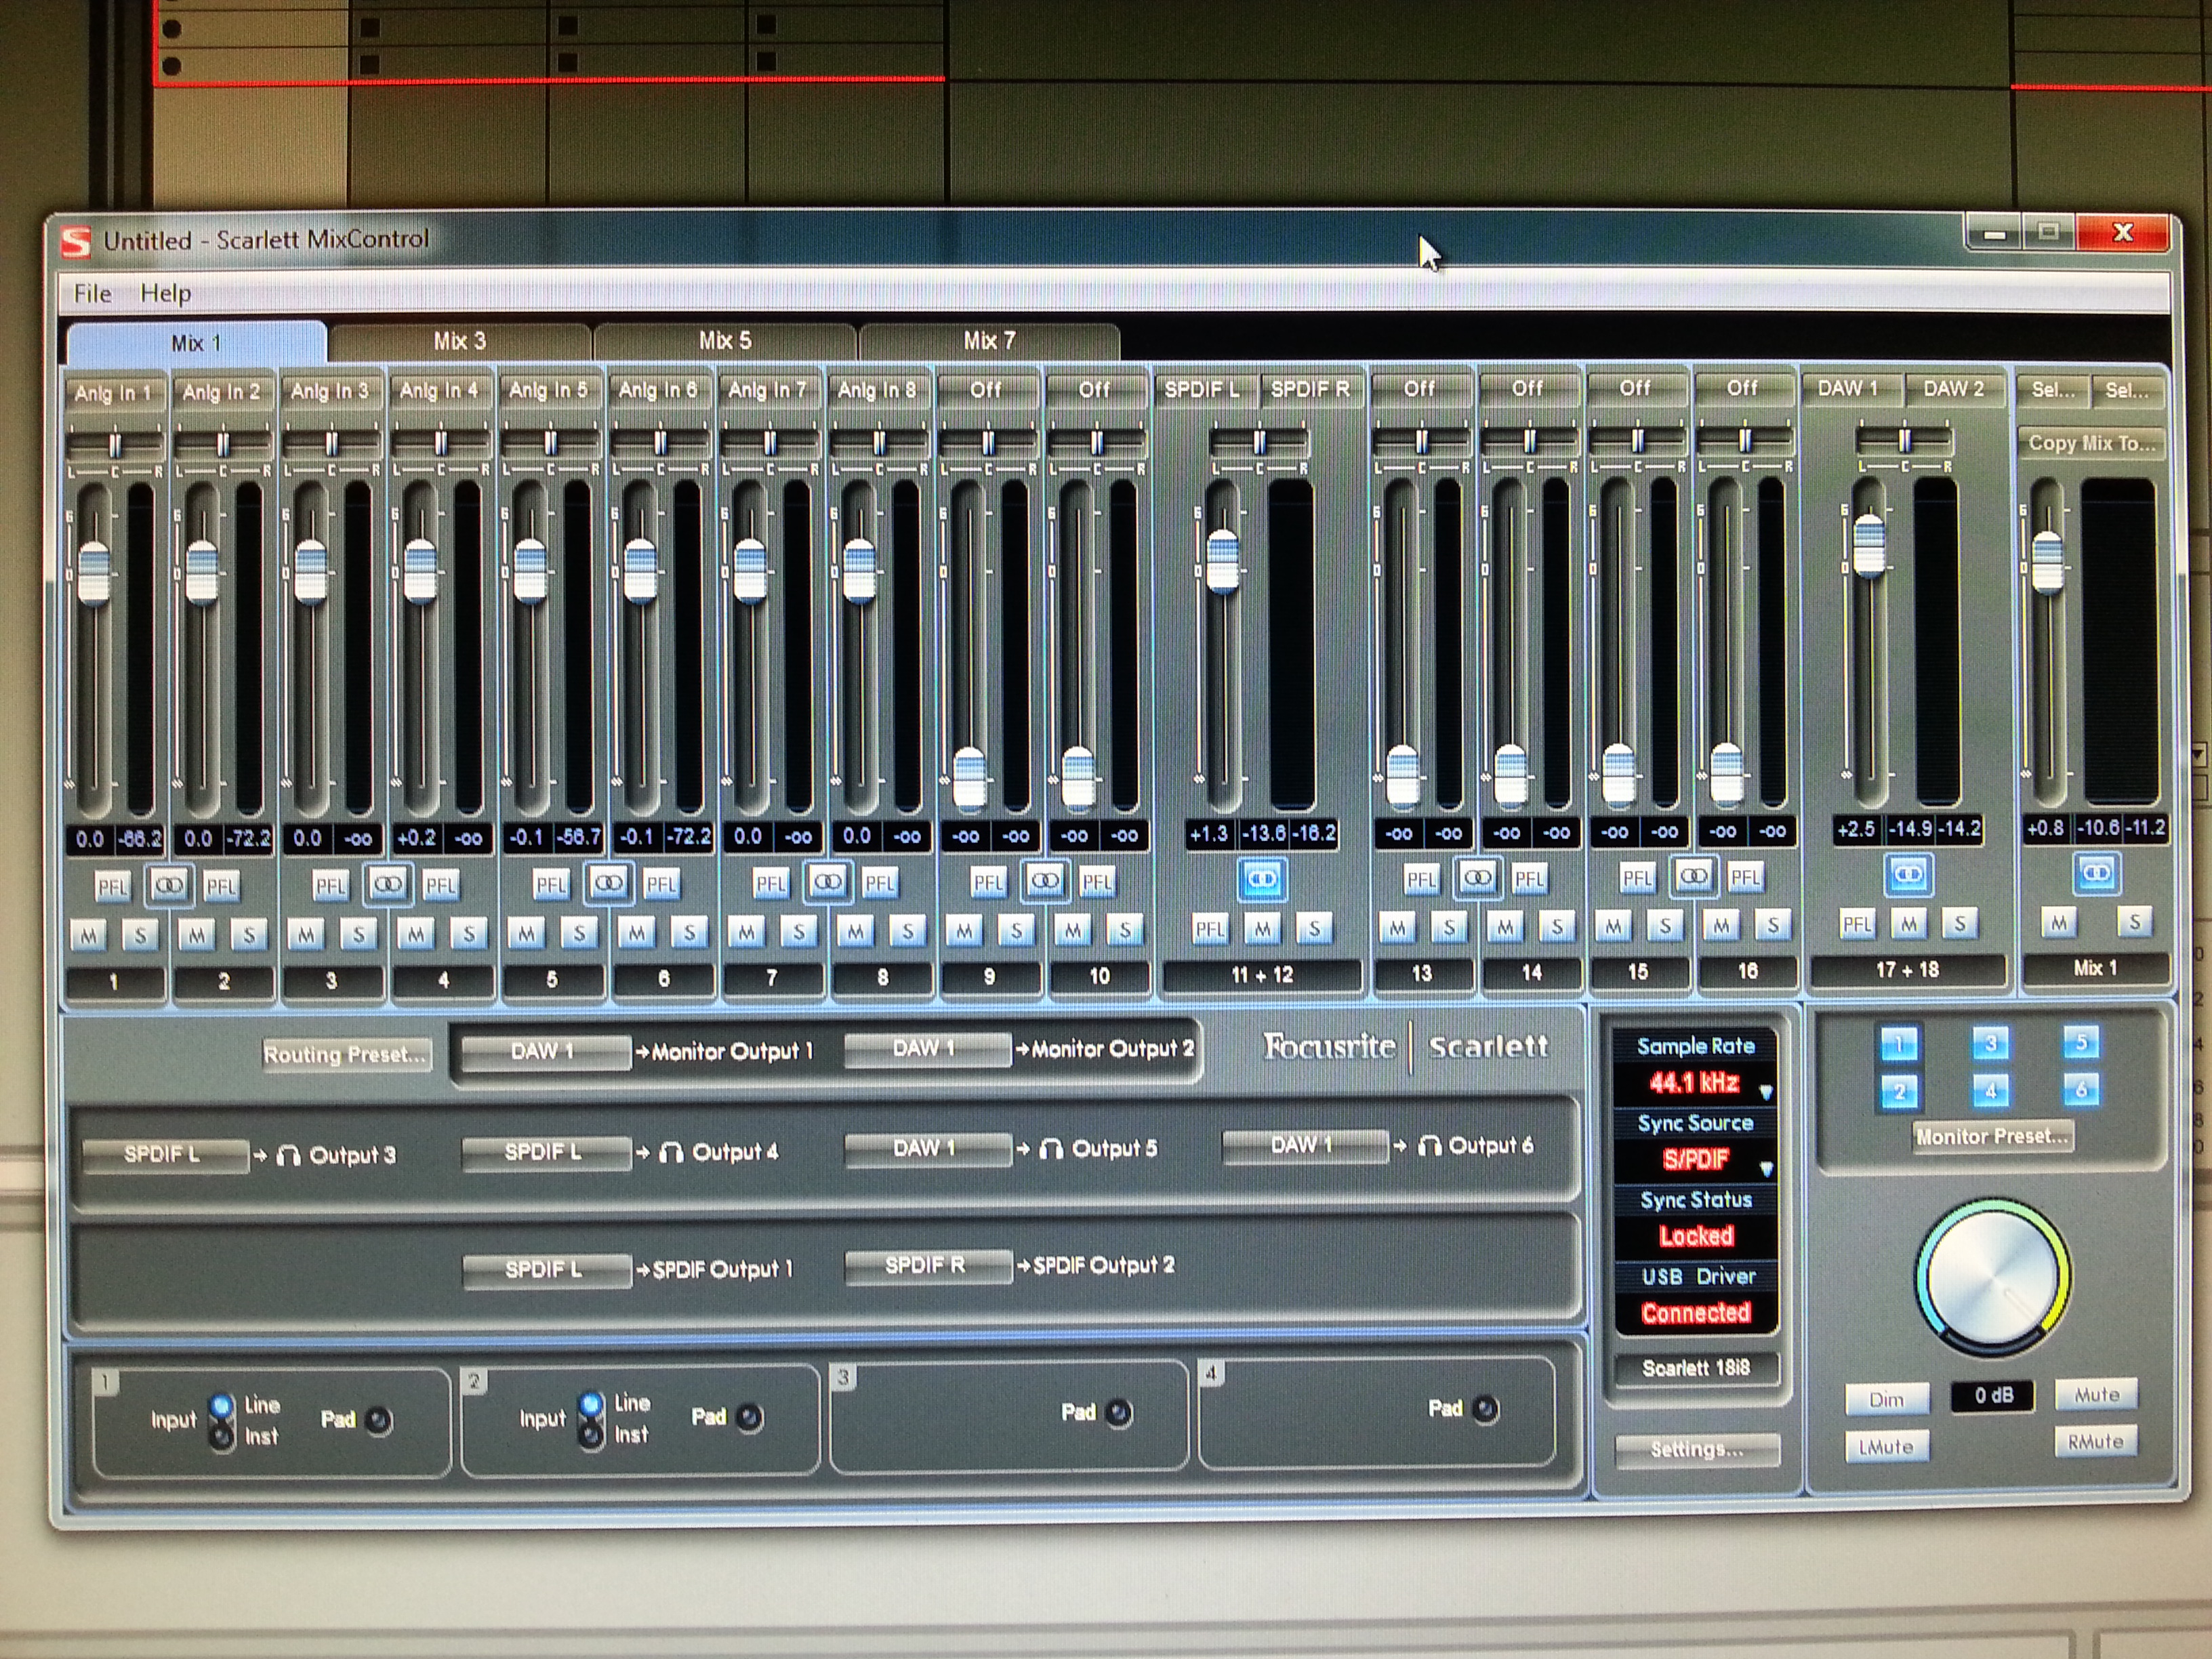This screenshot has width=2212, height=1659.
Task: Open the Settings dialog
Action: tap(1697, 1449)
